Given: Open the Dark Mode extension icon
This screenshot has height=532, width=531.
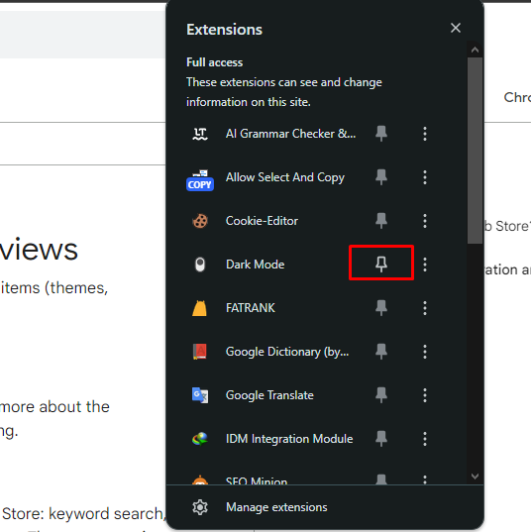Looking at the screenshot, I should (200, 265).
